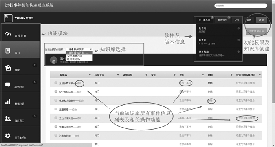
Task: Switch to the Live tab
Action: pyautogui.click(x=236, y=20)
